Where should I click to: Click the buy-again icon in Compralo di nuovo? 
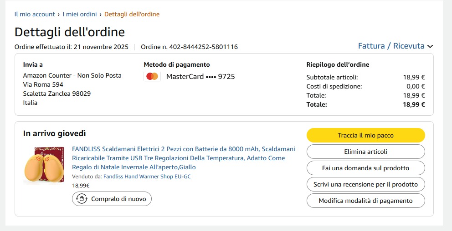coord(82,199)
